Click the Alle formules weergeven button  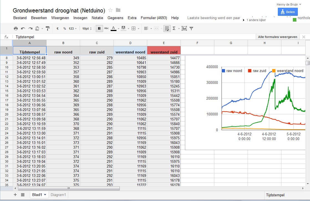click(277, 37)
